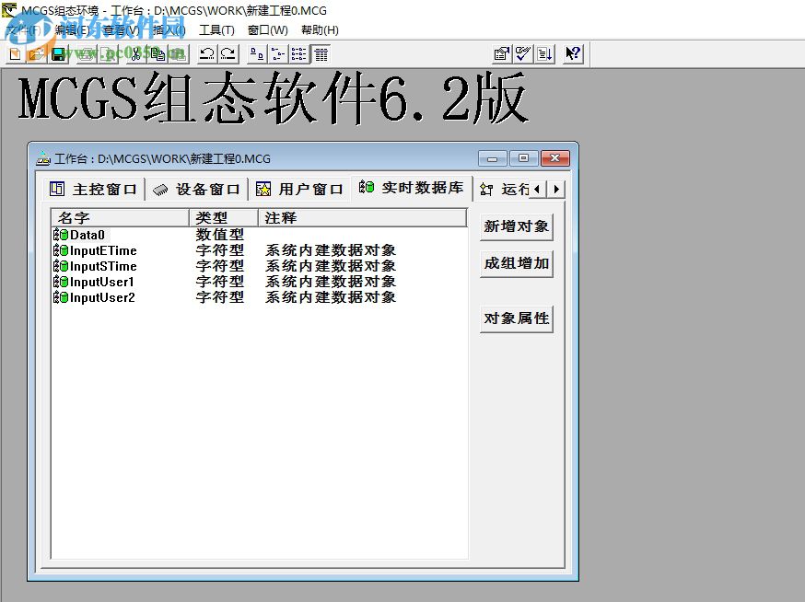Click the Save toolbar icon
805x602 pixels.
(57, 53)
